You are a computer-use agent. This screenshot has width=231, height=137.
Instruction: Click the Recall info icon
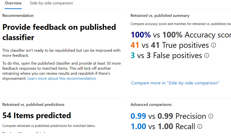(x=200, y=126)
